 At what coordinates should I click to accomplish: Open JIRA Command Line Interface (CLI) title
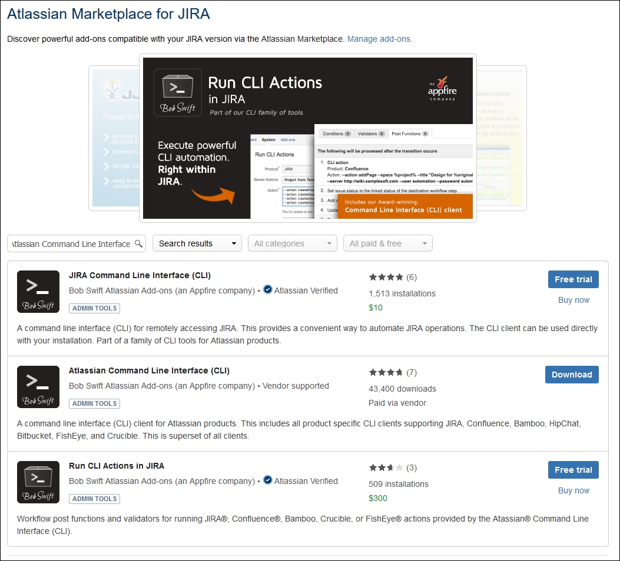coord(140,275)
